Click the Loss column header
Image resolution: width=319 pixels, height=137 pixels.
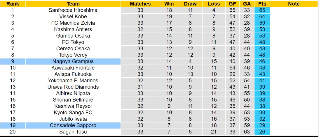(214, 4)
